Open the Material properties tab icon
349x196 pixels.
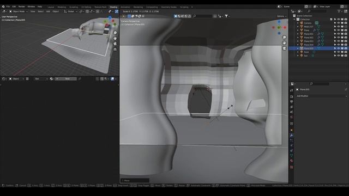coord(292,161)
